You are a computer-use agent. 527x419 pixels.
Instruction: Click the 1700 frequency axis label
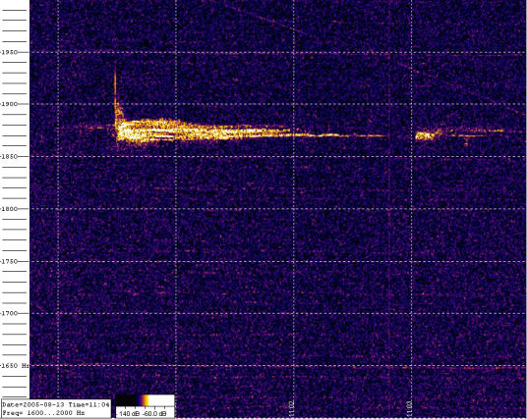9,313
